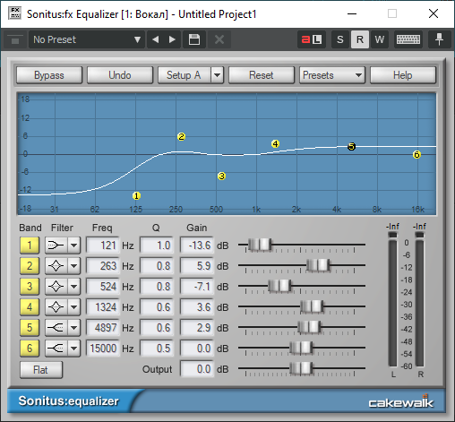The width and height of the screenshot is (455, 422).
Task: Click band 2 Q field 0.8
Action: coord(157,266)
